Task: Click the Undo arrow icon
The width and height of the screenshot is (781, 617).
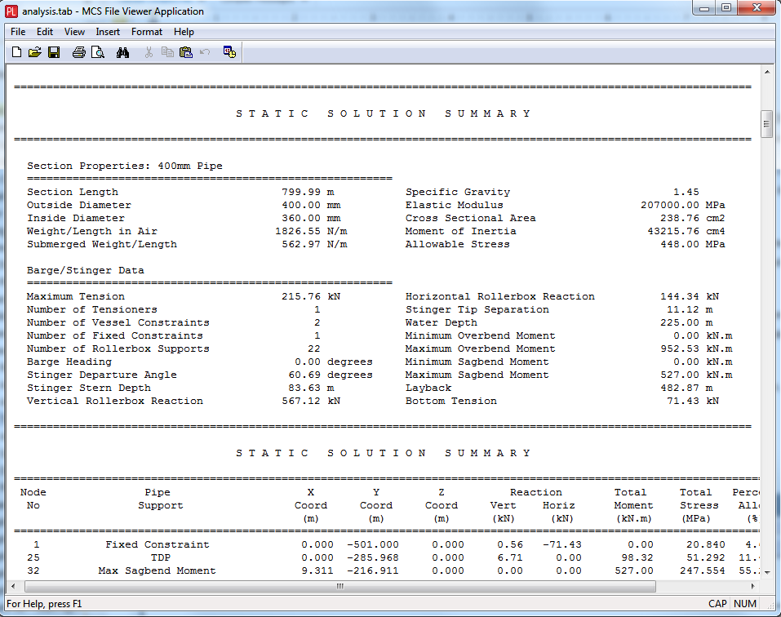Action: pyautogui.click(x=204, y=53)
